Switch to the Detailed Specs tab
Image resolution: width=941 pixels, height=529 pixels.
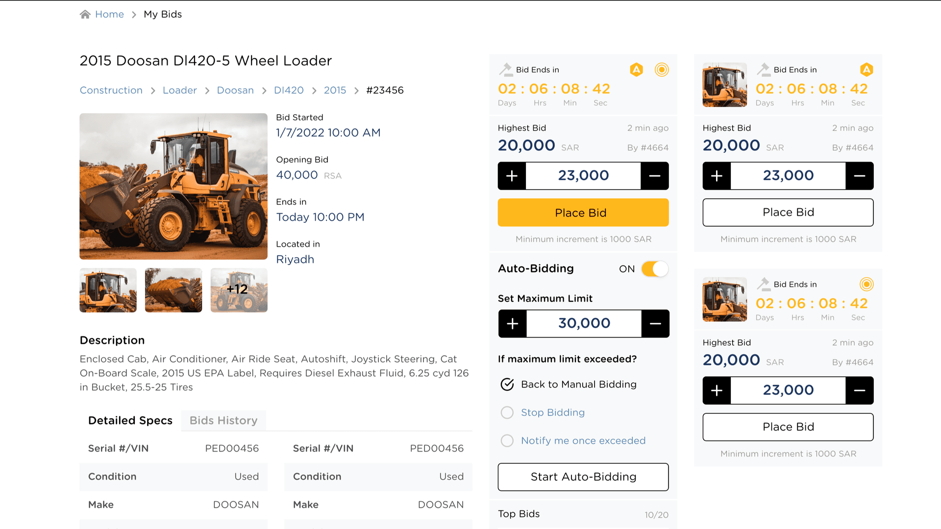[130, 420]
